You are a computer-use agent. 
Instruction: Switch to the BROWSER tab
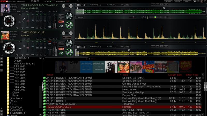169,1
